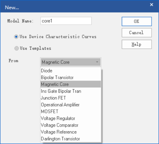This screenshot has width=159, height=144.
Task: Close the New... dialog window
Action: (x=152, y=4)
